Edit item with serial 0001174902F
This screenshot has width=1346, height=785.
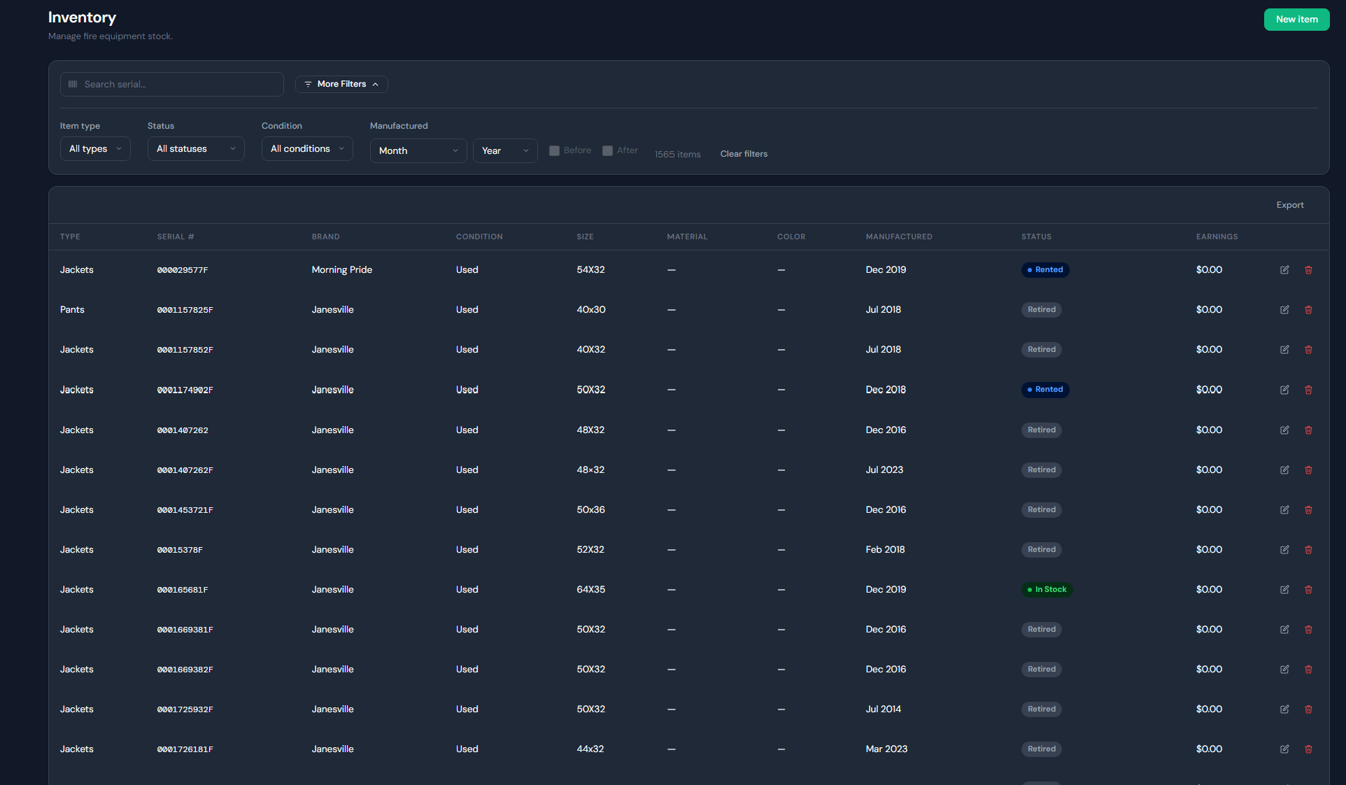(x=1284, y=390)
